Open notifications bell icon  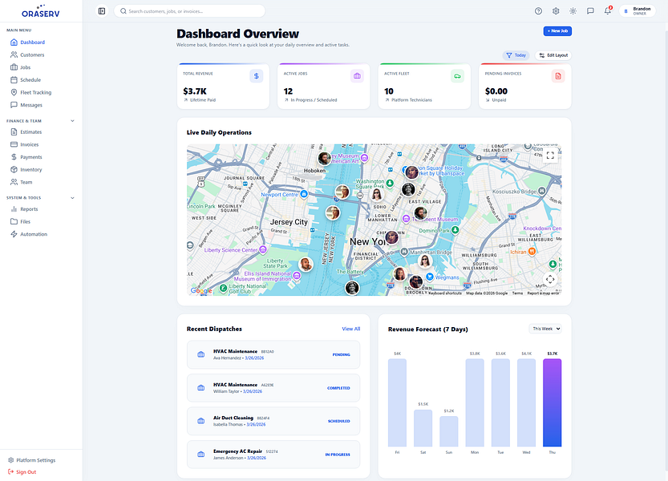click(x=608, y=11)
